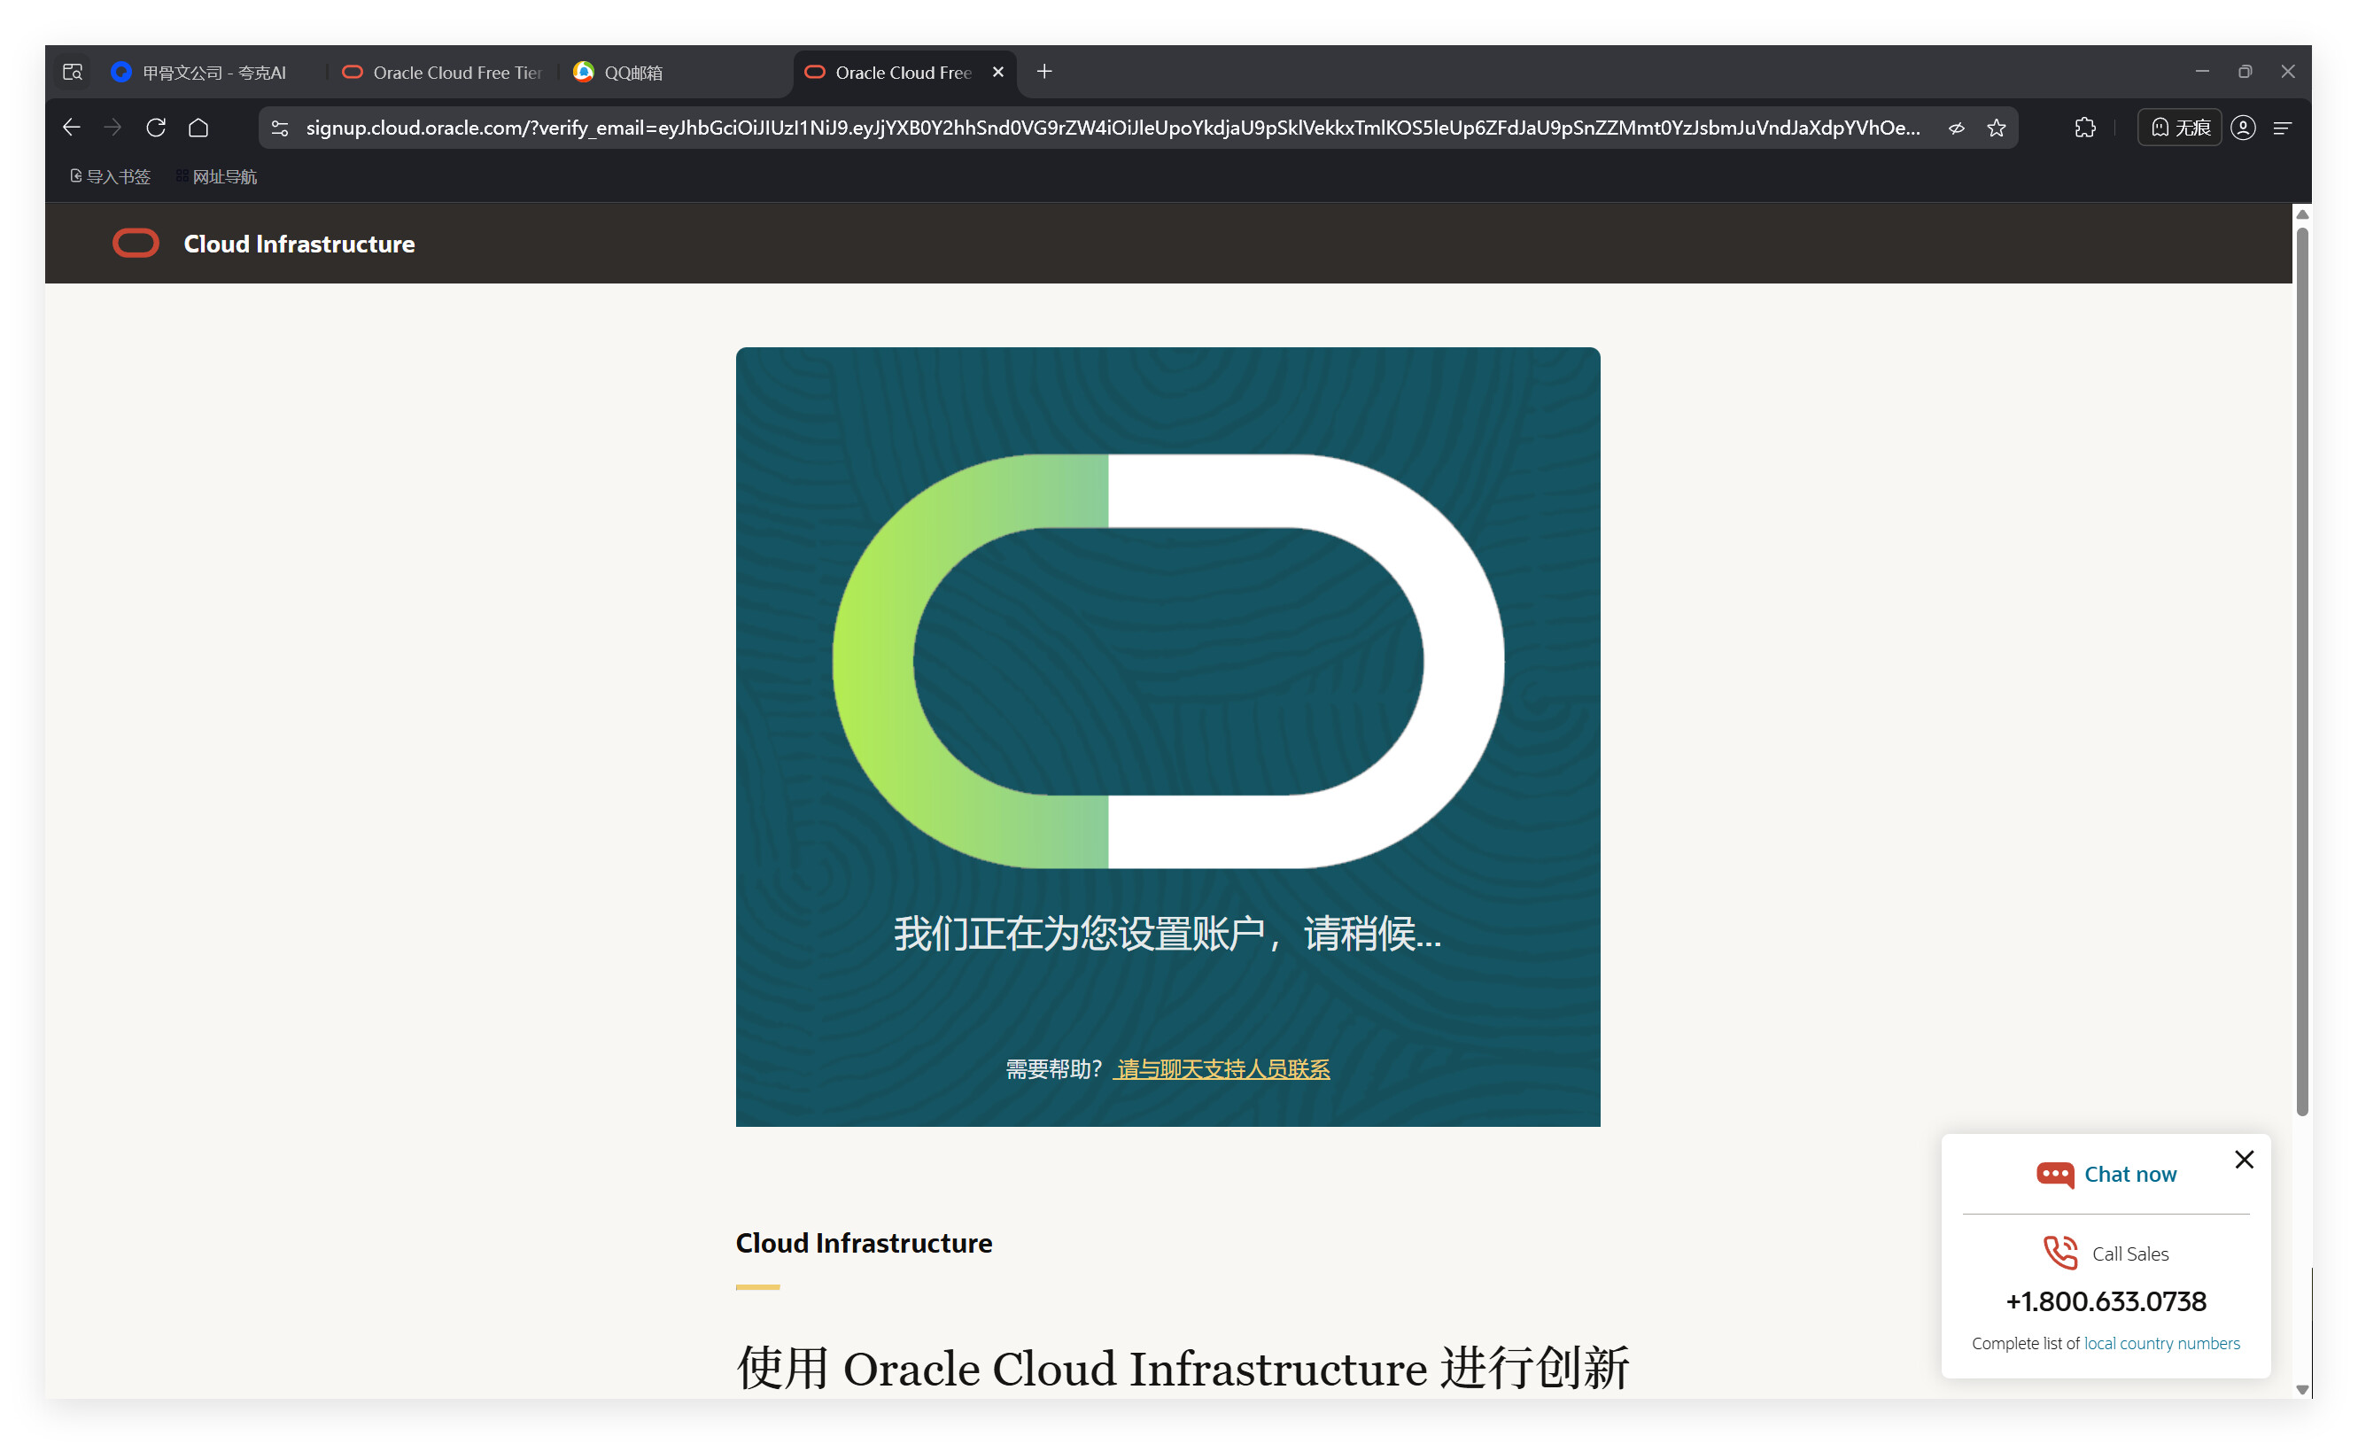This screenshot has height=1444, width=2358.
Task: Open the extensions puzzle icon
Action: [x=2085, y=128]
